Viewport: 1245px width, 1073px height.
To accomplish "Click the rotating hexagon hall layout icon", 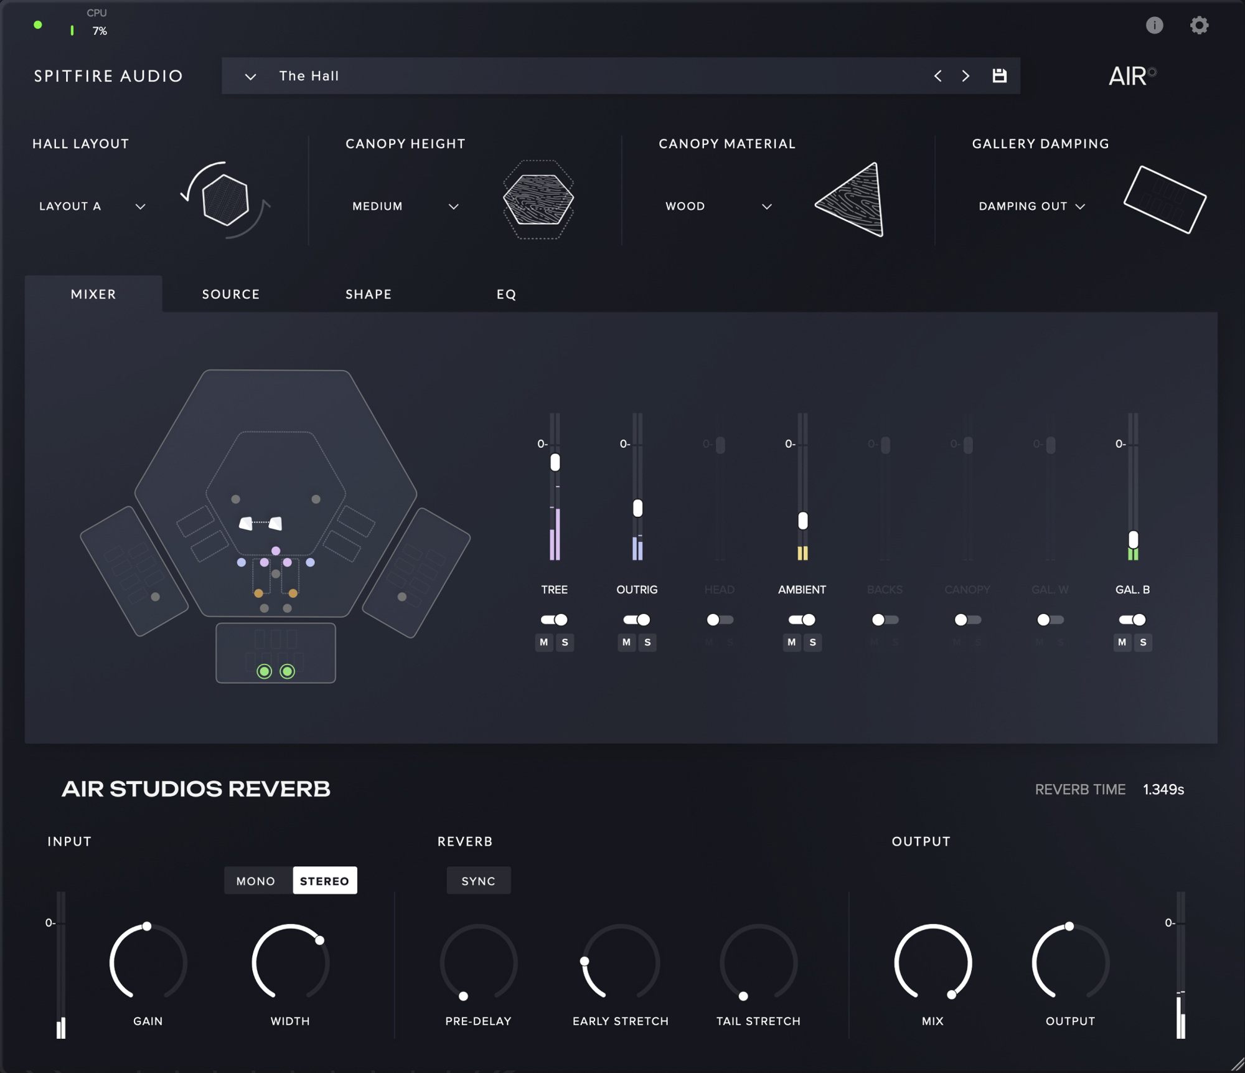I will 225,200.
